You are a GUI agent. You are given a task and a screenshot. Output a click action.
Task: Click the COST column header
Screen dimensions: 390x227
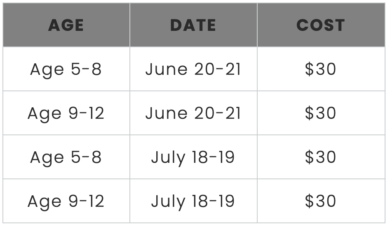(x=321, y=25)
